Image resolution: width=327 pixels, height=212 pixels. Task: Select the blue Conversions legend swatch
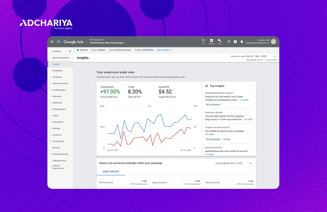click(x=101, y=86)
